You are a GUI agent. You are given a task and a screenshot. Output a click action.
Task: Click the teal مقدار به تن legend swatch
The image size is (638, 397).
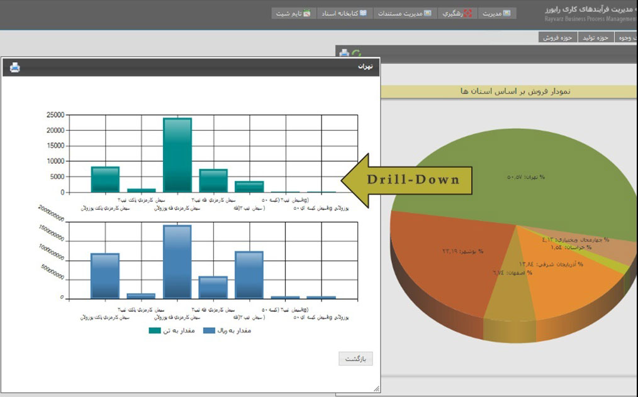click(x=155, y=330)
